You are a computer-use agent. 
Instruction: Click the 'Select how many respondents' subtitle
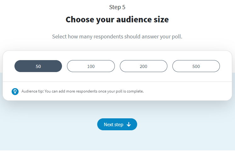[117, 37]
